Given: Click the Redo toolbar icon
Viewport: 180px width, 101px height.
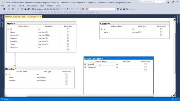Looking at the screenshot, I should [77, 9].
